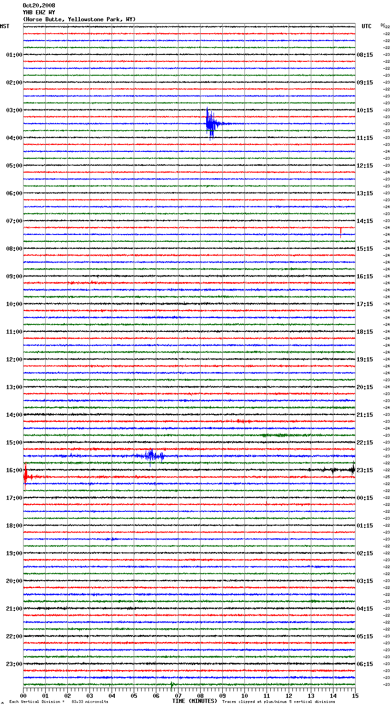The height and width of the screenshot is (708, 392).
Task: Click the minute axis tick label 15
Action: 355,696
